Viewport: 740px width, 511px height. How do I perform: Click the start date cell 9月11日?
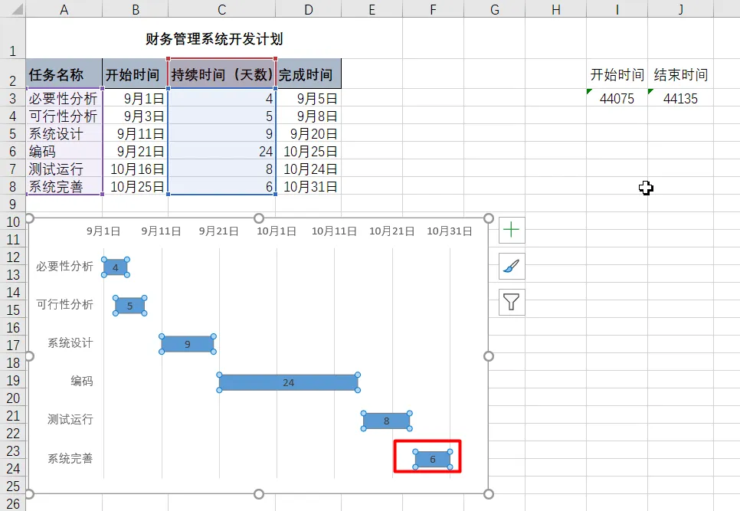(136, 133)
